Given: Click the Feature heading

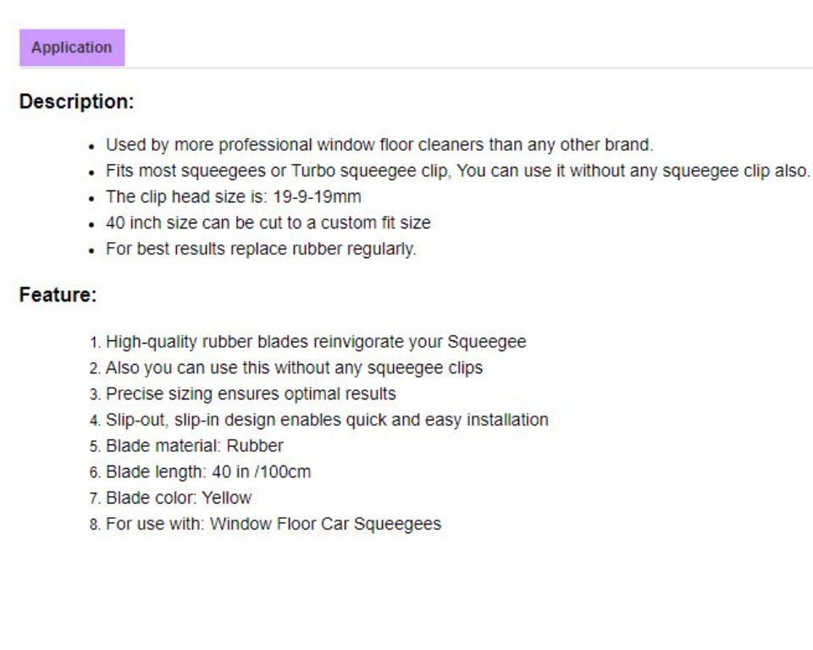Looking at the screenshot, I should pyautogui.click(x=58, y=296).
